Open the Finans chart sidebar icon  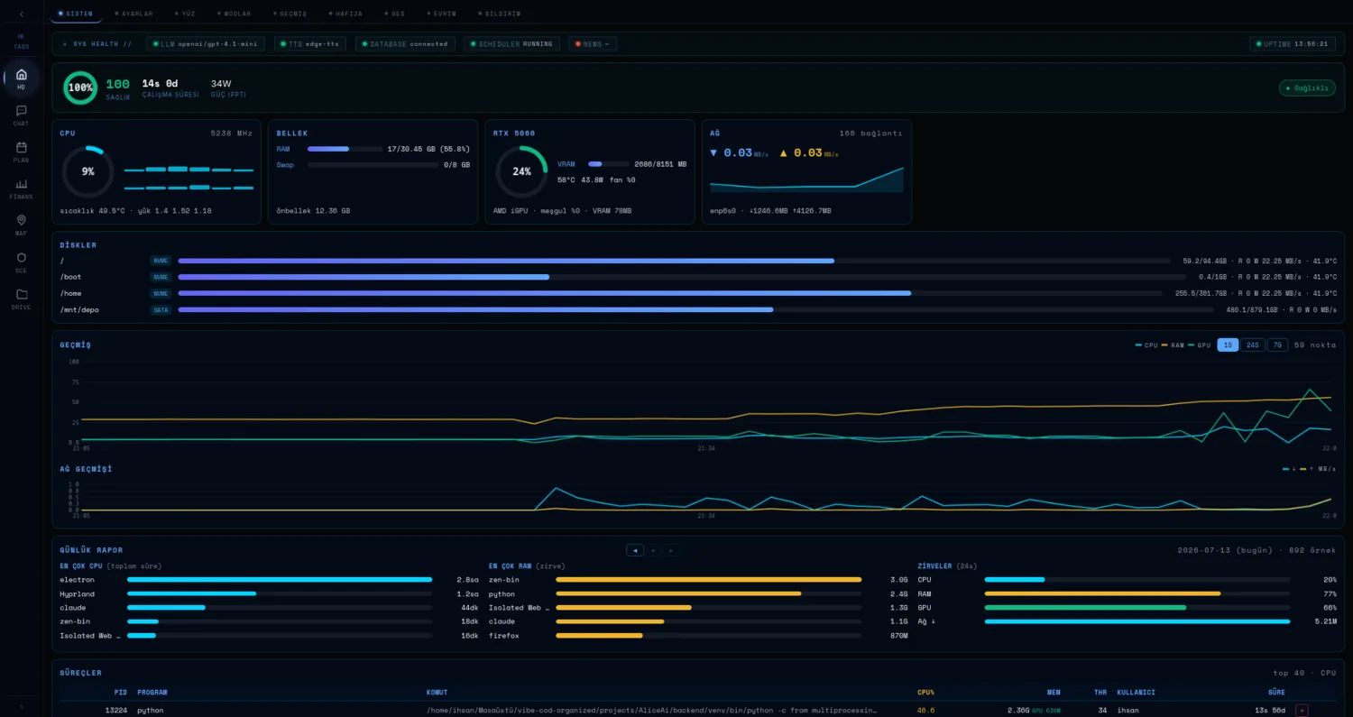21,188
